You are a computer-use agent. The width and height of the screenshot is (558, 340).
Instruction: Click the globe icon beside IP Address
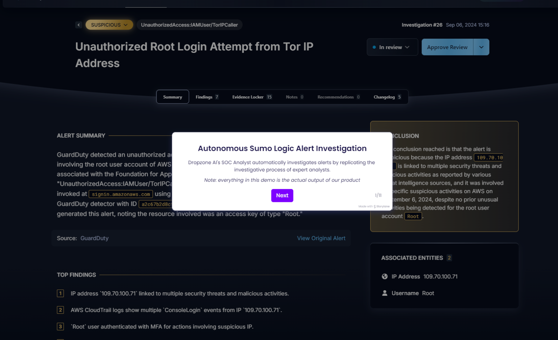click(x=385, y=277)
